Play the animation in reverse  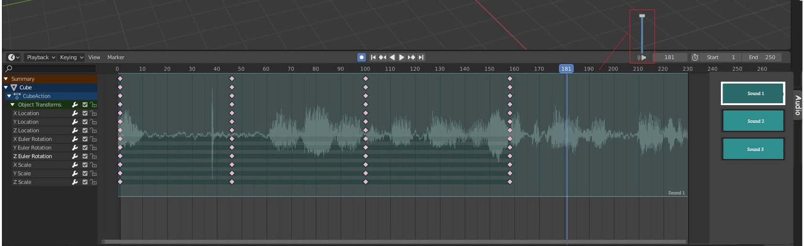coord(392,57)
